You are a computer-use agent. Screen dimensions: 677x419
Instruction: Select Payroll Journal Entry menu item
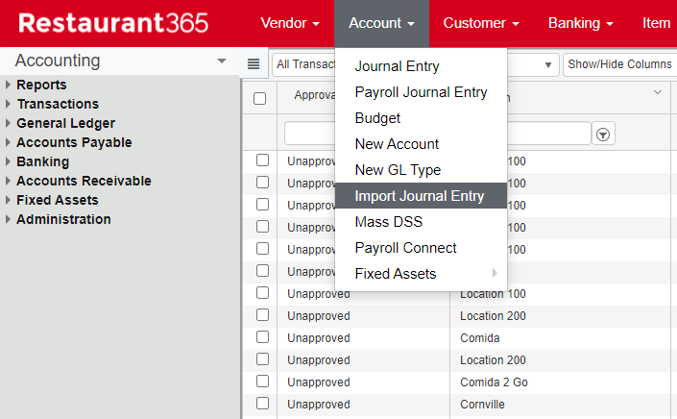421,92
